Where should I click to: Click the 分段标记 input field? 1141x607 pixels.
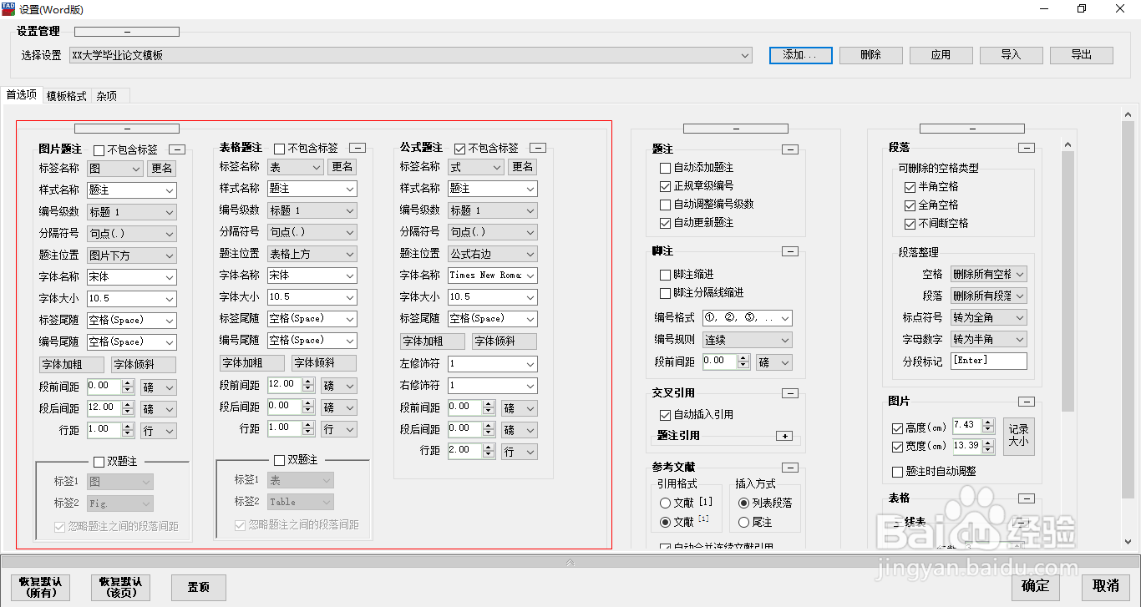[x=988, y=361]
